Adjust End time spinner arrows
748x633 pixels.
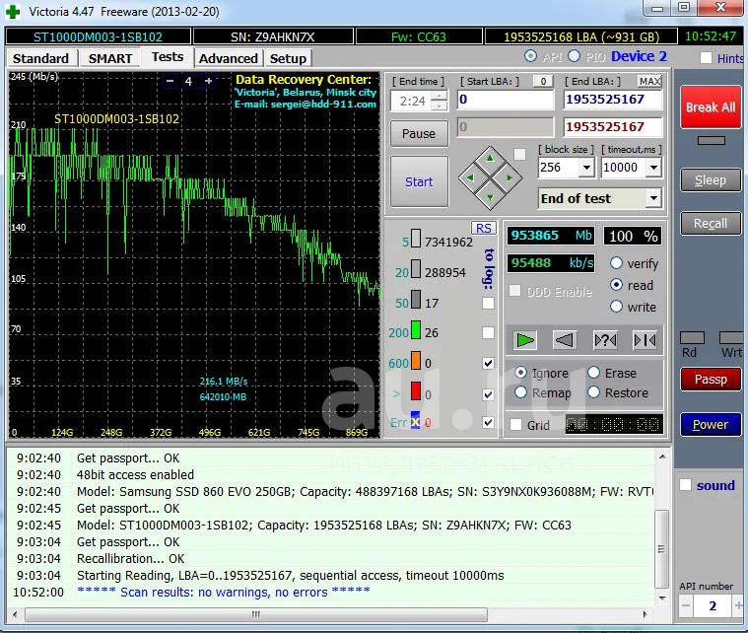[x=439, y=101]
